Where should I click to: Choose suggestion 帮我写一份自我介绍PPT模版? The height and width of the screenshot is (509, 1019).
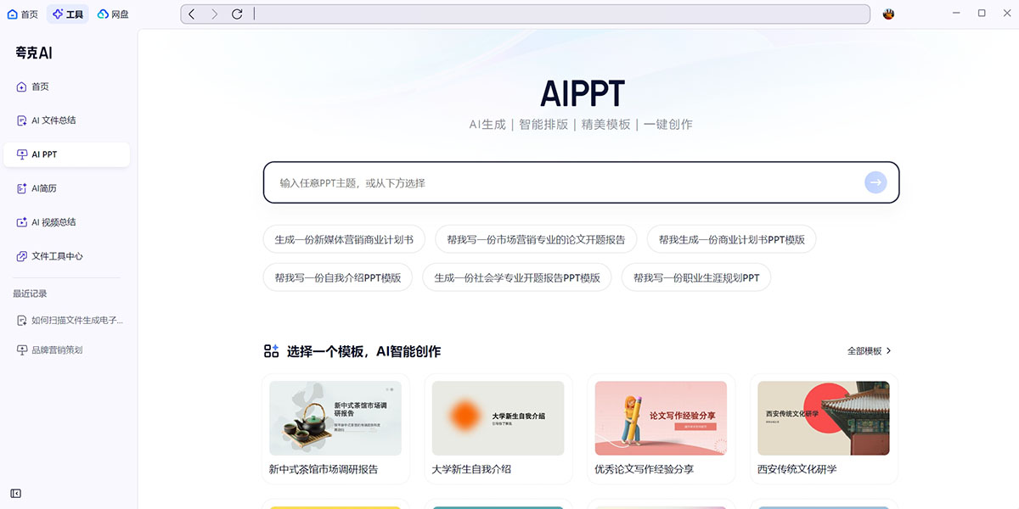337,277
